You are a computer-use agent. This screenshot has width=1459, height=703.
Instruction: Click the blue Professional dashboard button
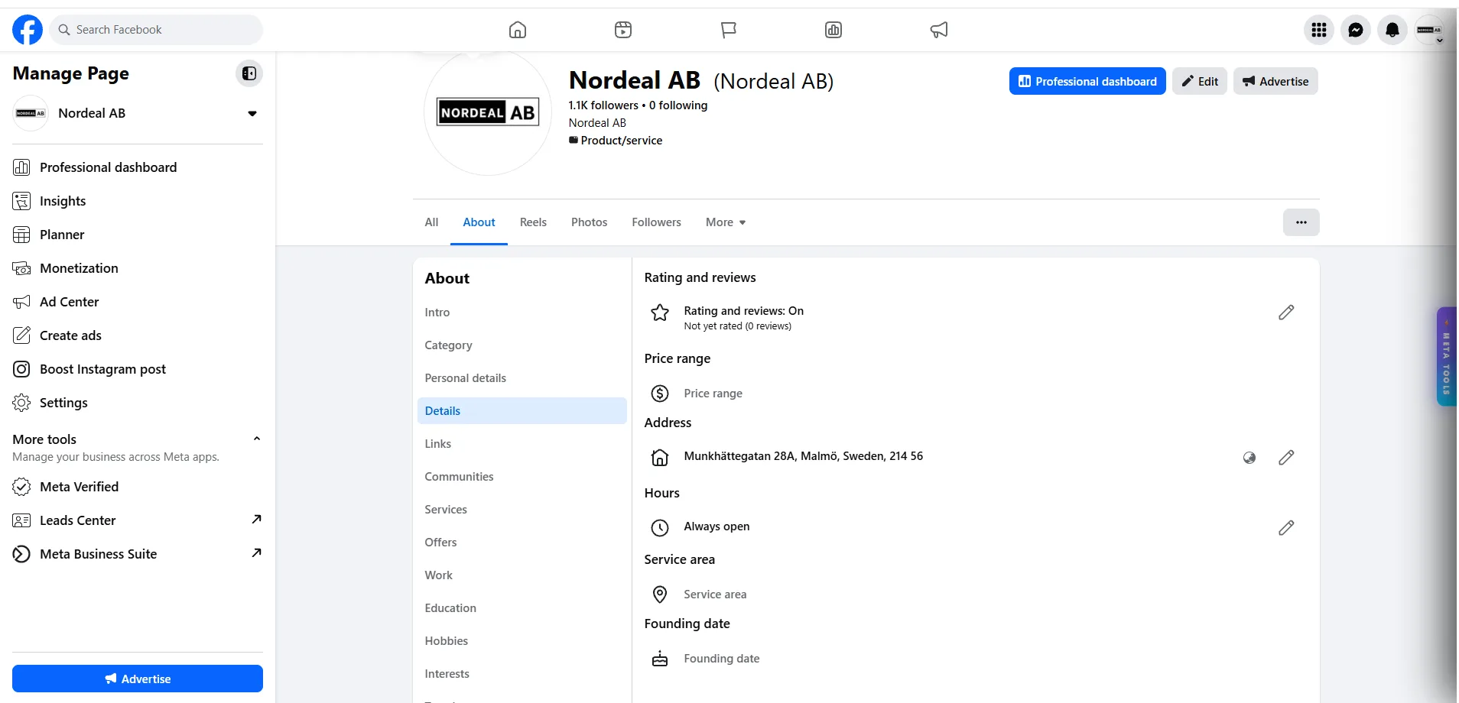click(1087, 81)
